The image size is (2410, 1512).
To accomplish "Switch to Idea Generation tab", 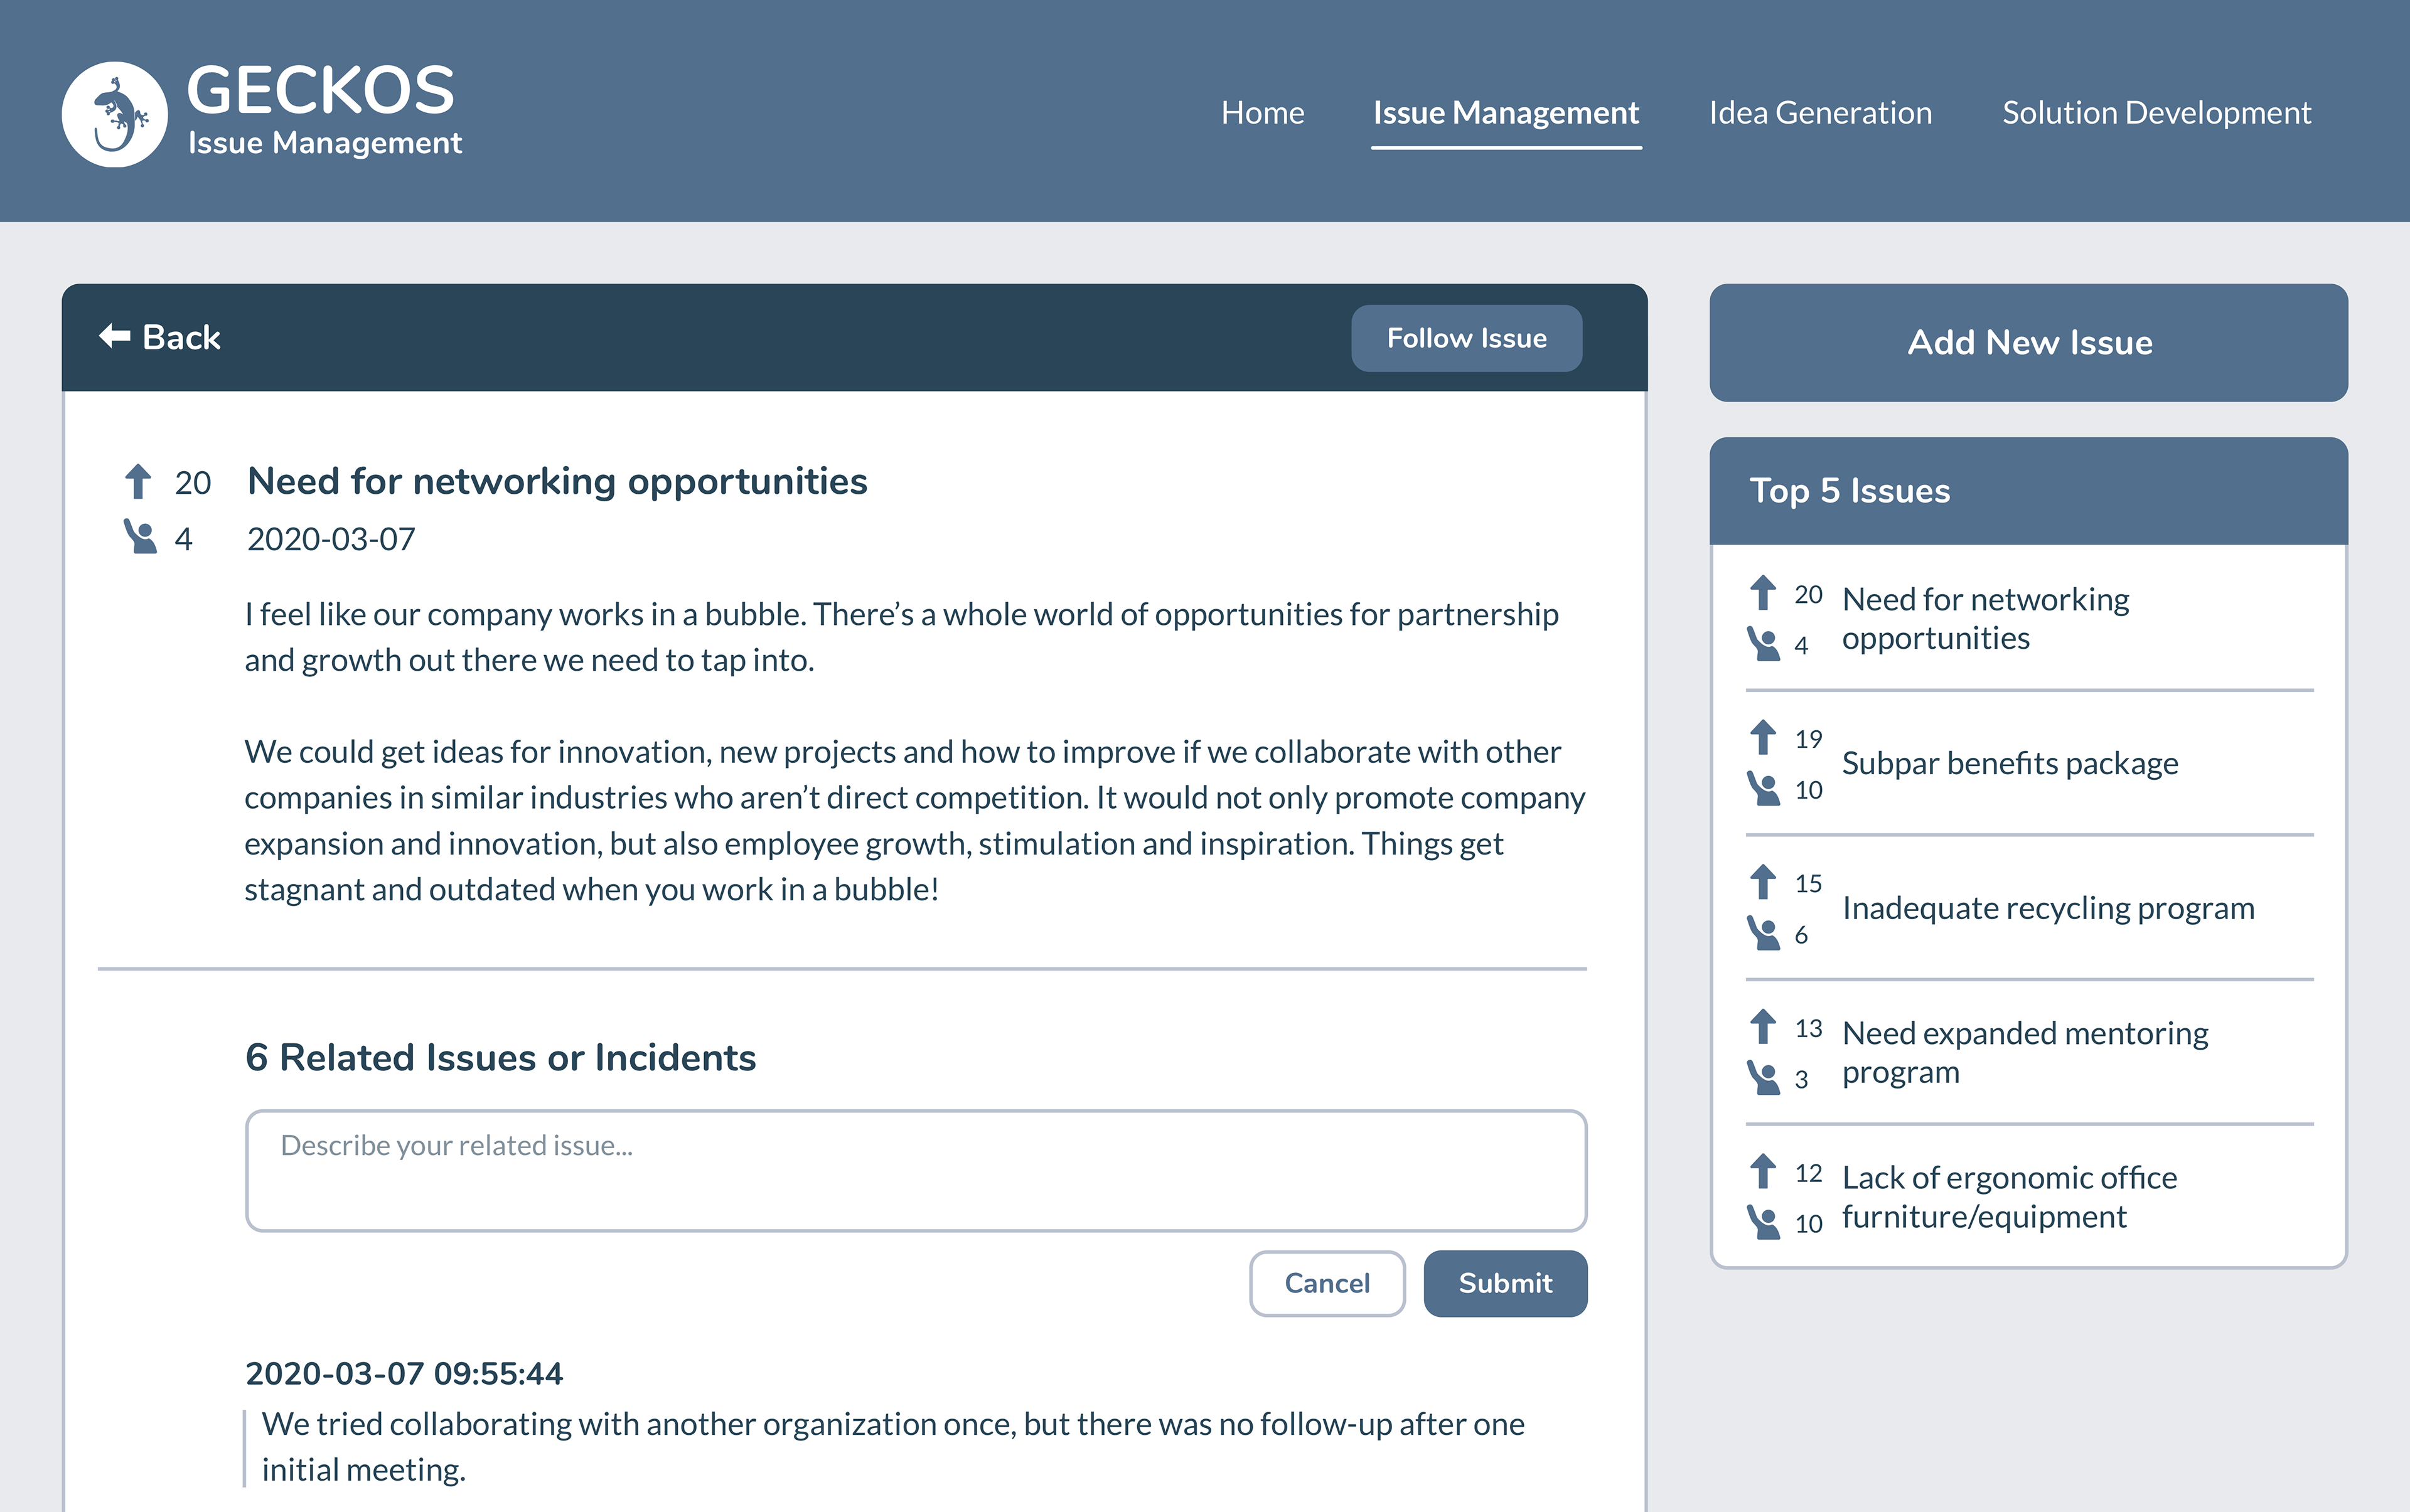I will pos(1819,113).
